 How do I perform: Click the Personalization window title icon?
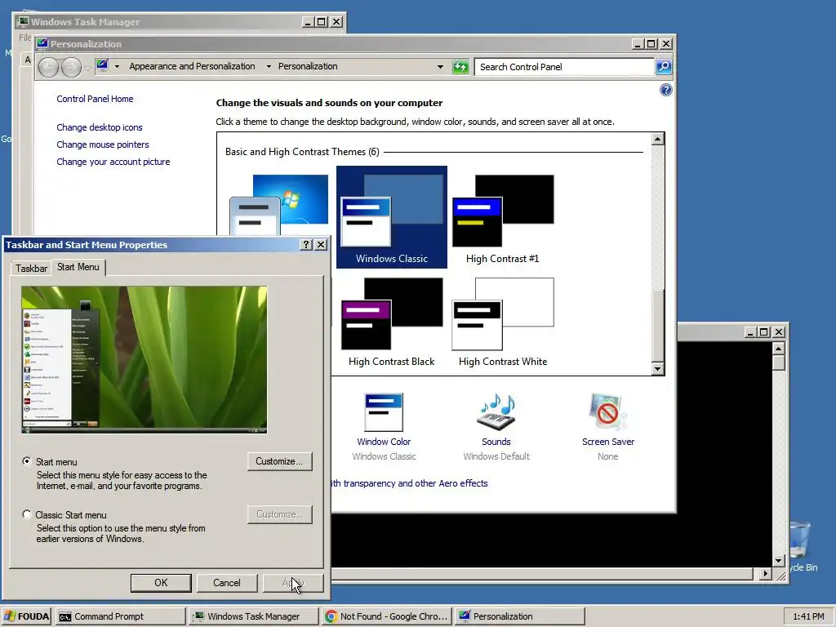(x=42, y=44)
